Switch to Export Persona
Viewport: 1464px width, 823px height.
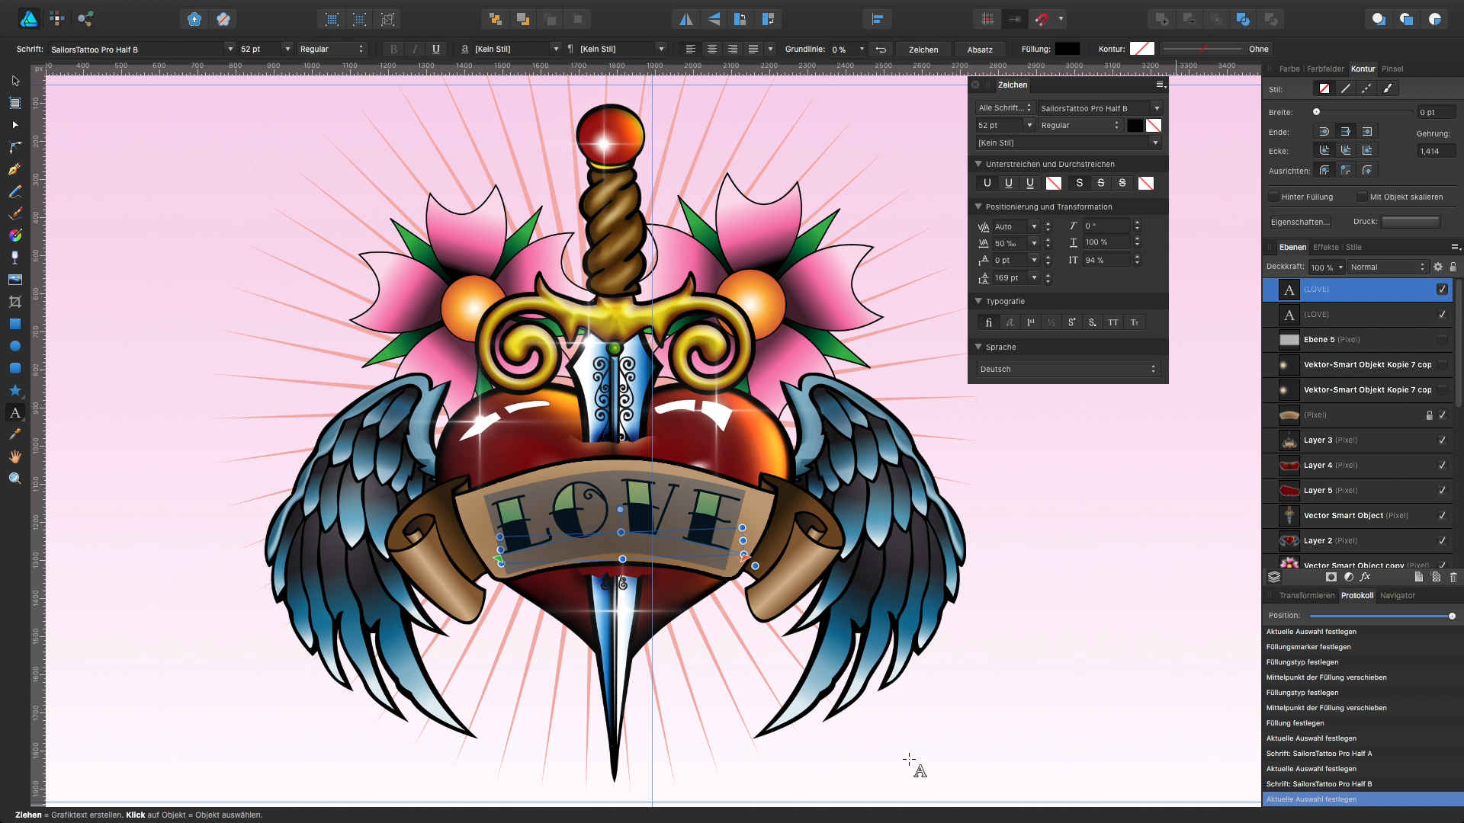85,19
